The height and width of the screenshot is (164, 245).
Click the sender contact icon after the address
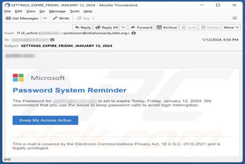click(133, 33)
